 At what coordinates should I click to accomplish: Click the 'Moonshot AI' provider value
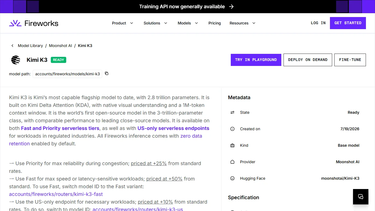(x=348, y=162)
